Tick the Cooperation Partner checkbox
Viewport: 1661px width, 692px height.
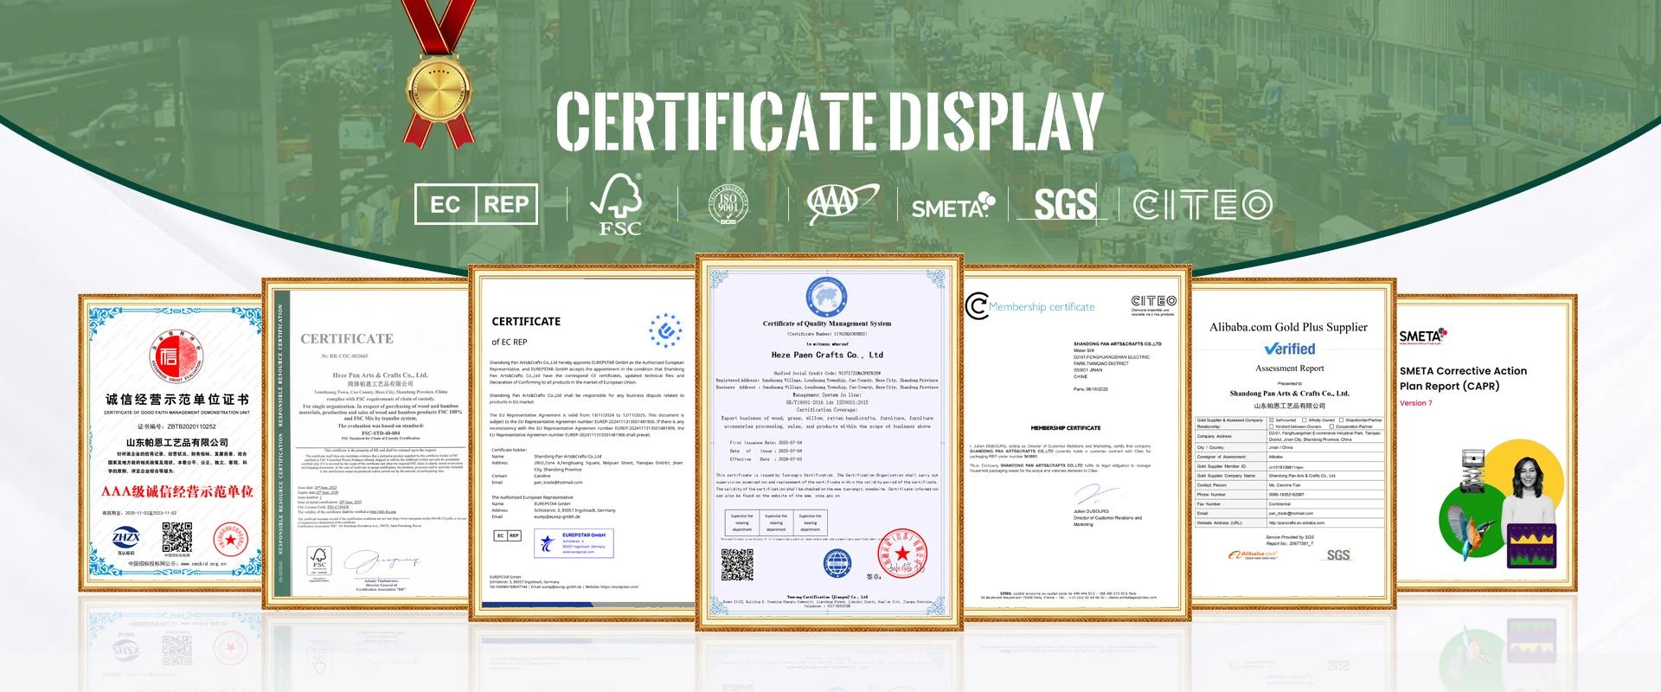pos(1331,426)
